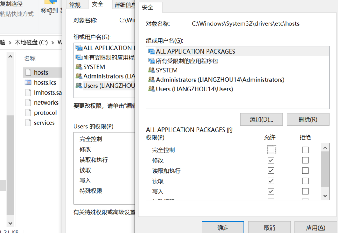The image size is (338, 234).
Task: Uncheck Allow for 读取 permission
Action: 271,181
